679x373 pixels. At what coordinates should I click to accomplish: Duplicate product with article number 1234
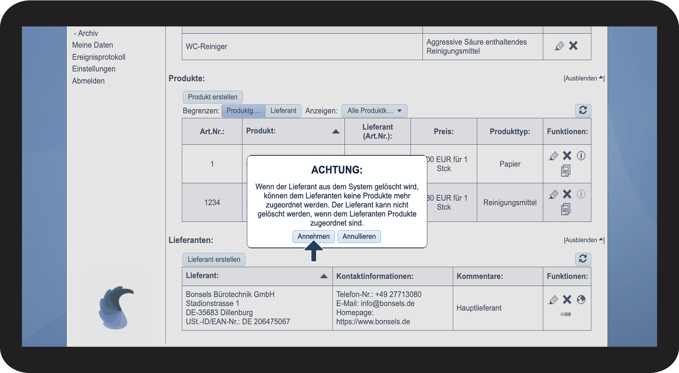coord(566,209)
